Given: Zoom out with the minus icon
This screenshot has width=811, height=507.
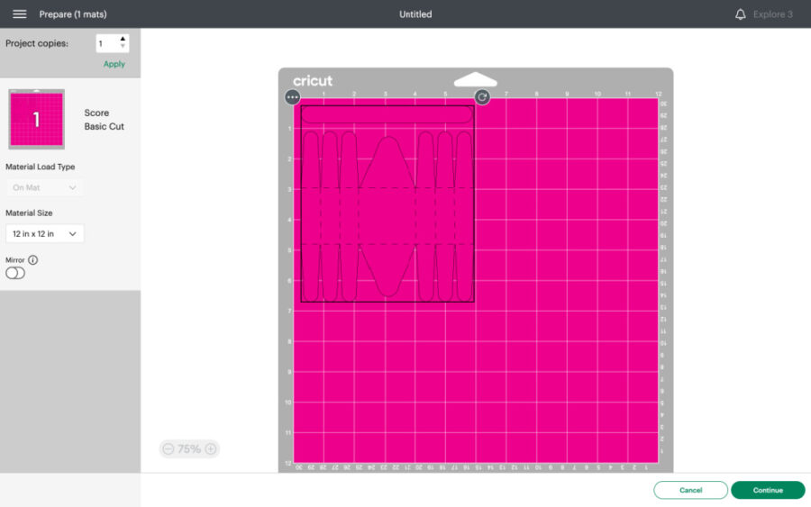Looking at the screenshot, I should click(169, 448).
